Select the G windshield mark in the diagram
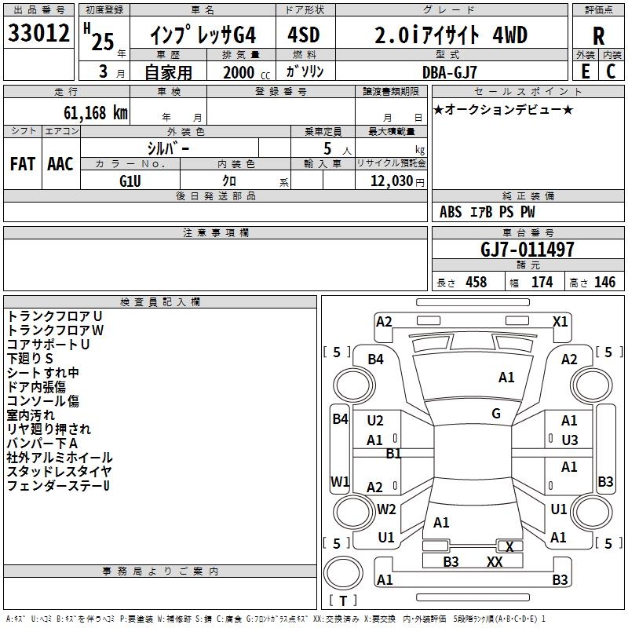The width and height of the screenshot is (628, 628). pos(496,414)
